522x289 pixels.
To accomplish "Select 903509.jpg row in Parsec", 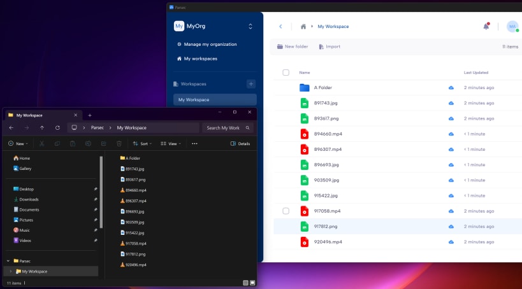I will point(398,180).
